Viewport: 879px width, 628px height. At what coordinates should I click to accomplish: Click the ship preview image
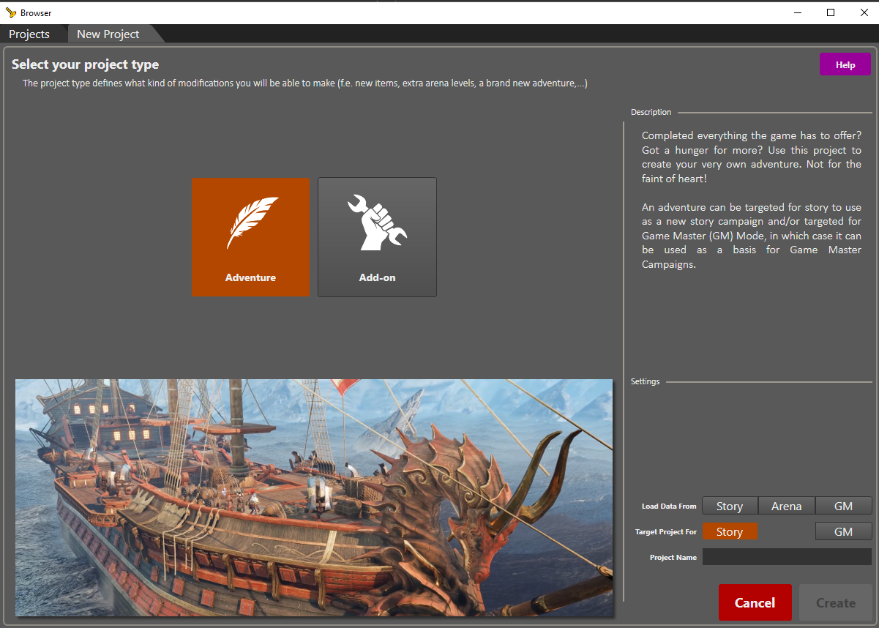tap(314, 497)
